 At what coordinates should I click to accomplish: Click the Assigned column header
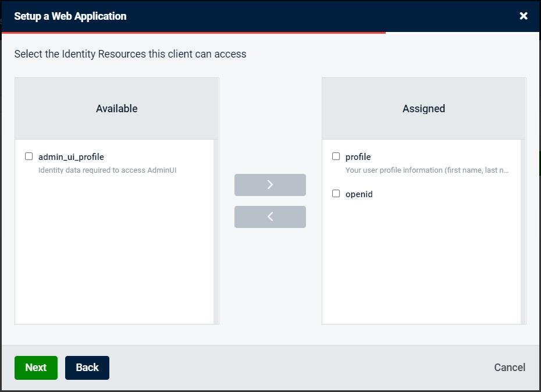(423, 108)
